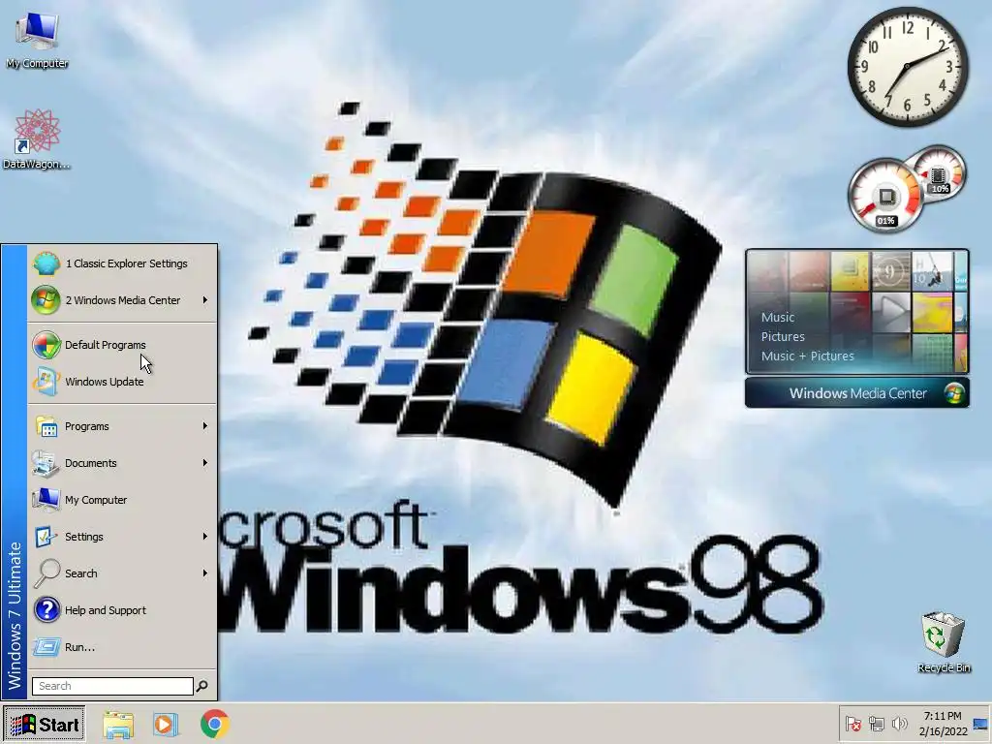The width and height of the screenshot is (992, 744).
Task: Open My Computer desktop icon
Action: (x=37, y=39)
